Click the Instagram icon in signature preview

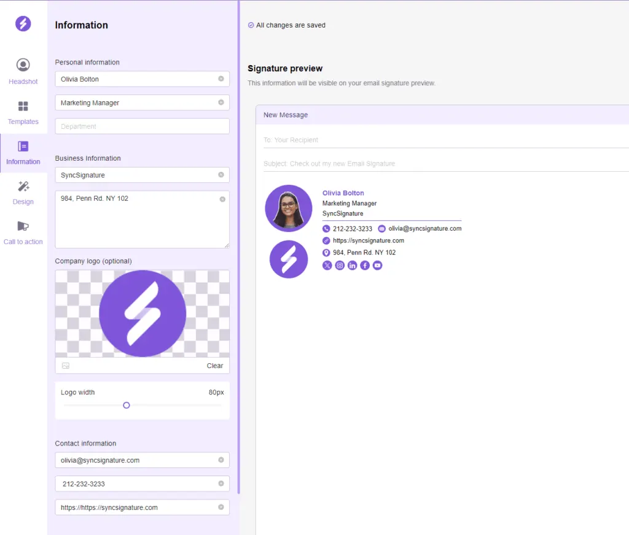tap(340, 265)
